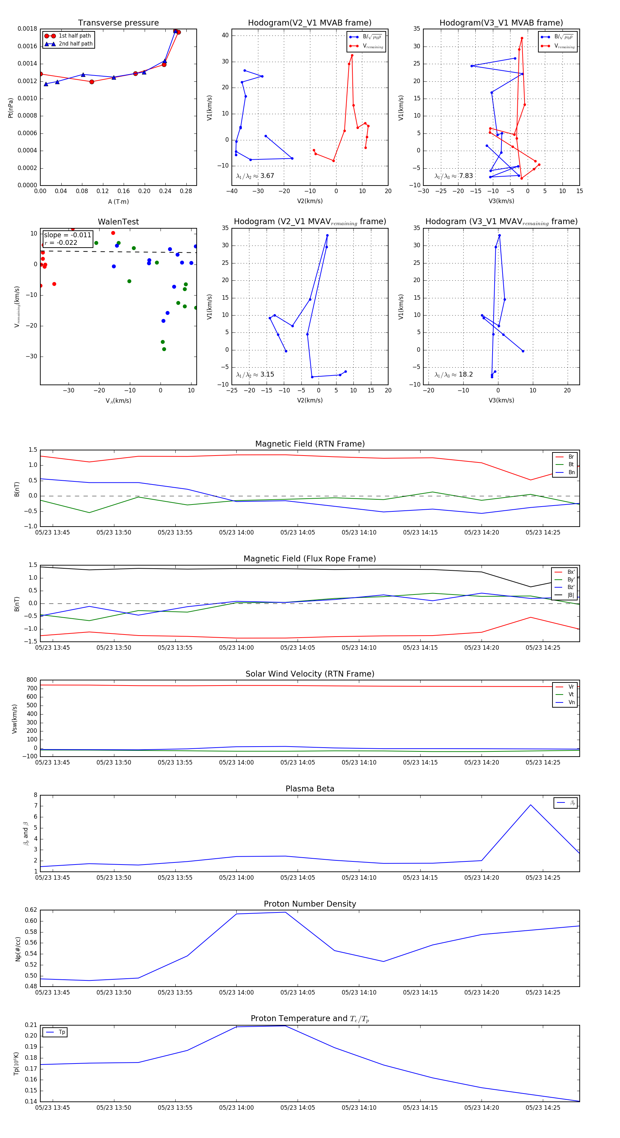This screenshot has width=620, height=1138.
Task: Click the 'Np(#/cc)' axis label
Action: click(x=18, y=949)
